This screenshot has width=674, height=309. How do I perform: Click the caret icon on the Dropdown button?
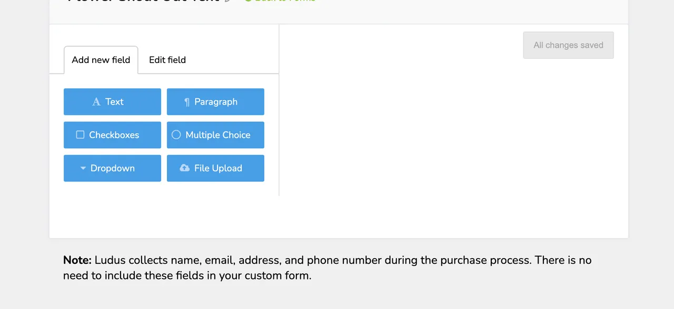pos(83,168)
